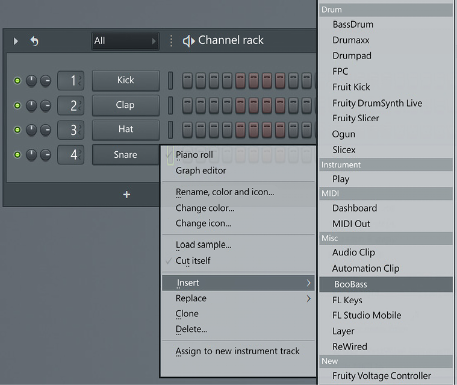Select highlighted BooBass plugin

(386, 284)
